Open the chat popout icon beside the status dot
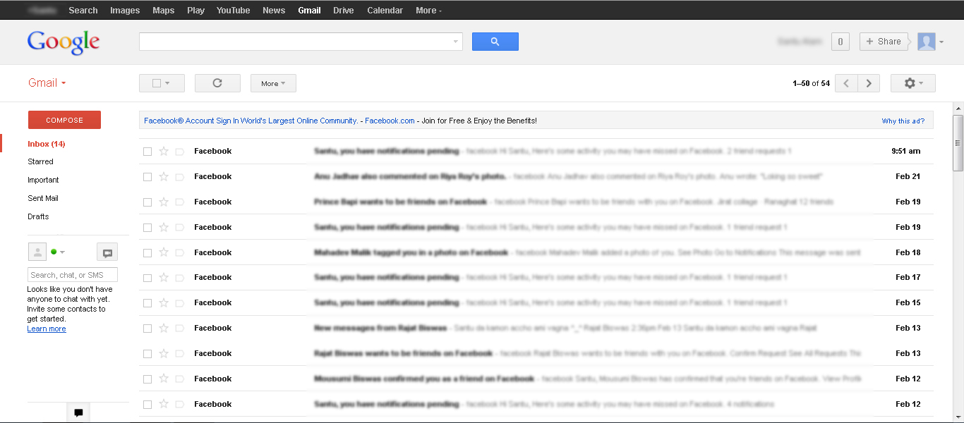964x423 pixels. click(107, 252)
